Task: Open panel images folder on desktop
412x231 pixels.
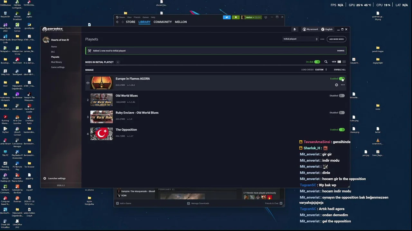Action: (378, 49)
